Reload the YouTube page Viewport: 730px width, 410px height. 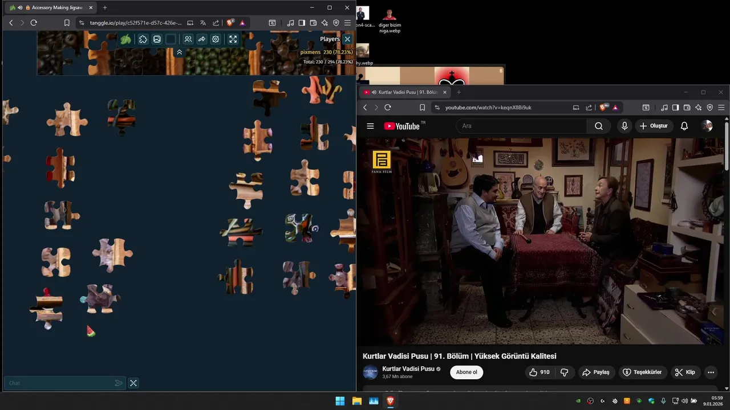coord(388,108)
